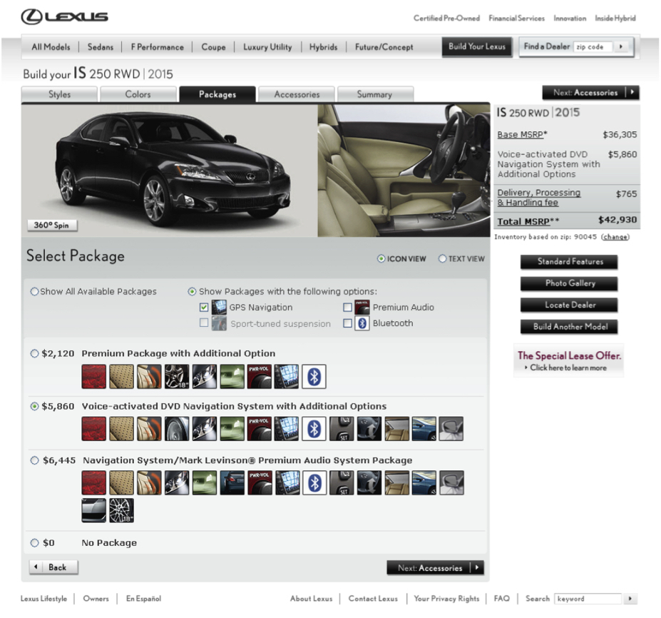Click the Build Your Lexus button

(x=477, y=47)
